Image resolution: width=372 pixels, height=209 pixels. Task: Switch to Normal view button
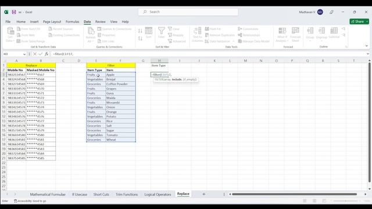click(x=305, y=201)
